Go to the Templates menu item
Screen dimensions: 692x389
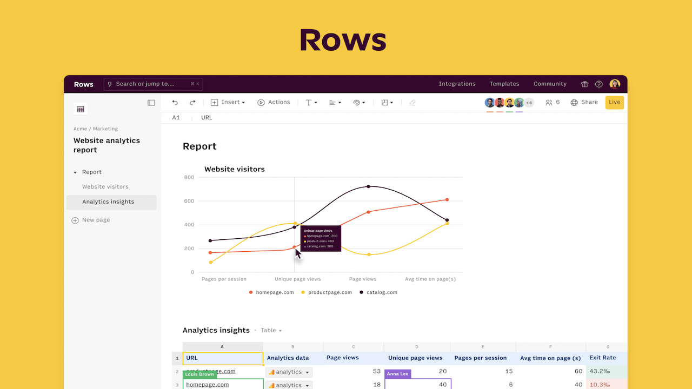(504, 84)
